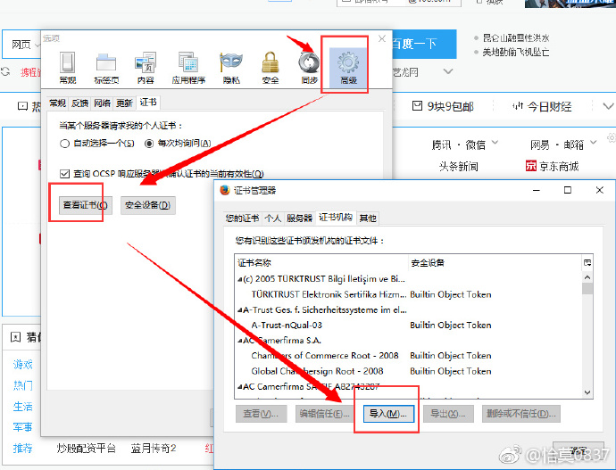Click the 百度一下 search button
This screenshot has width=616, height=470.
(423, 44)
